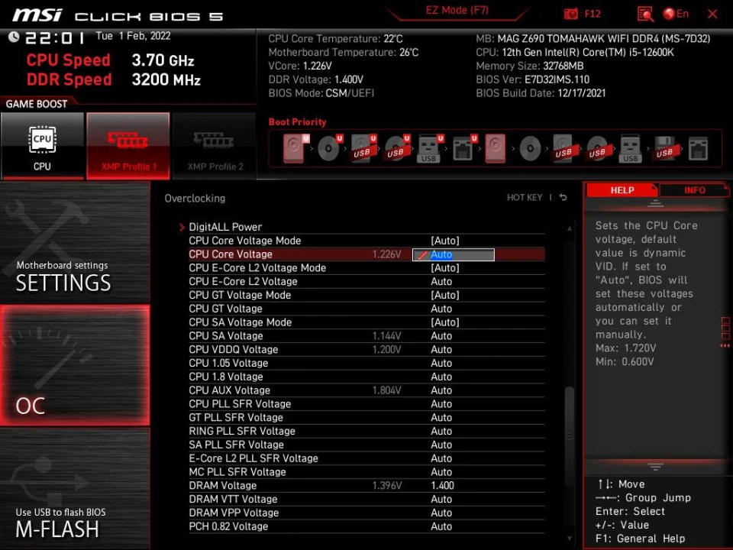Select the CPU PLL SFR Voltage row
The height and width of the screenshot is (550, 733).
(366, 403)
